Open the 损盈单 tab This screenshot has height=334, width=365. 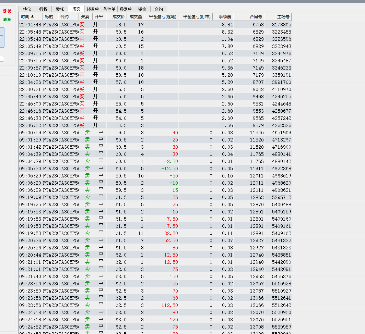click(x=126, y=9)
